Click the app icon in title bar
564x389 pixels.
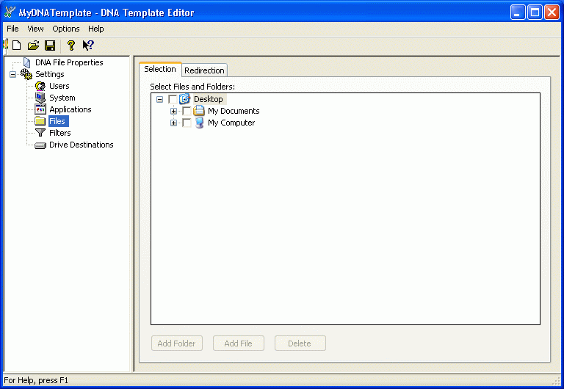[x=10, y=12]
